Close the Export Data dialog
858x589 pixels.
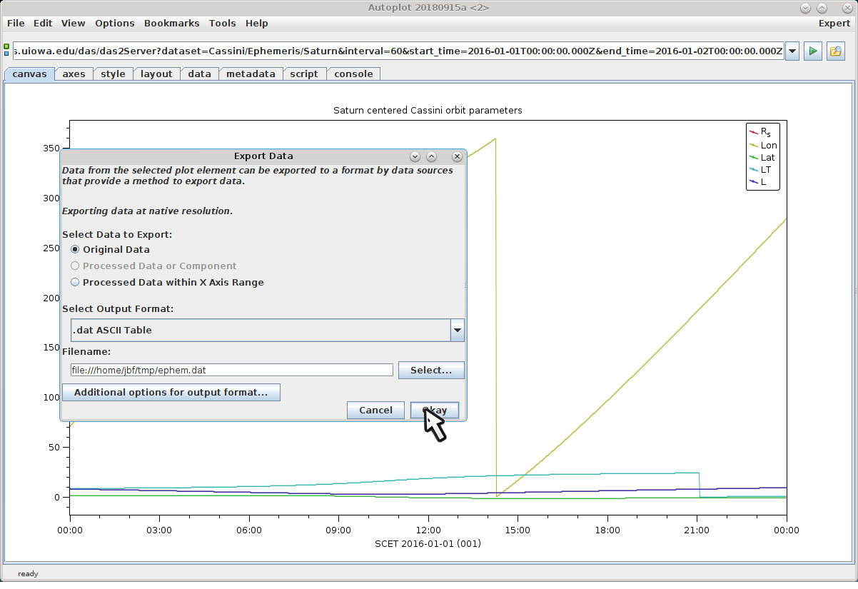pos(457,156)
